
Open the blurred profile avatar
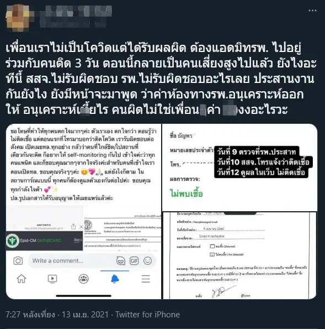click(x=18, y=17)
